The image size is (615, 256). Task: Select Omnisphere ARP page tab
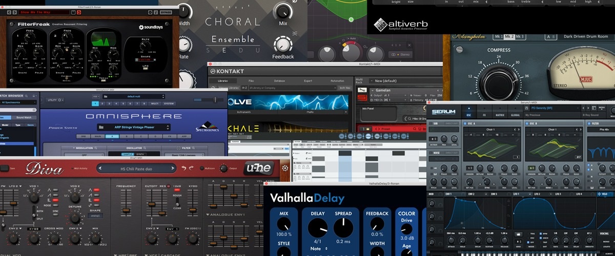tap(184, 136)
